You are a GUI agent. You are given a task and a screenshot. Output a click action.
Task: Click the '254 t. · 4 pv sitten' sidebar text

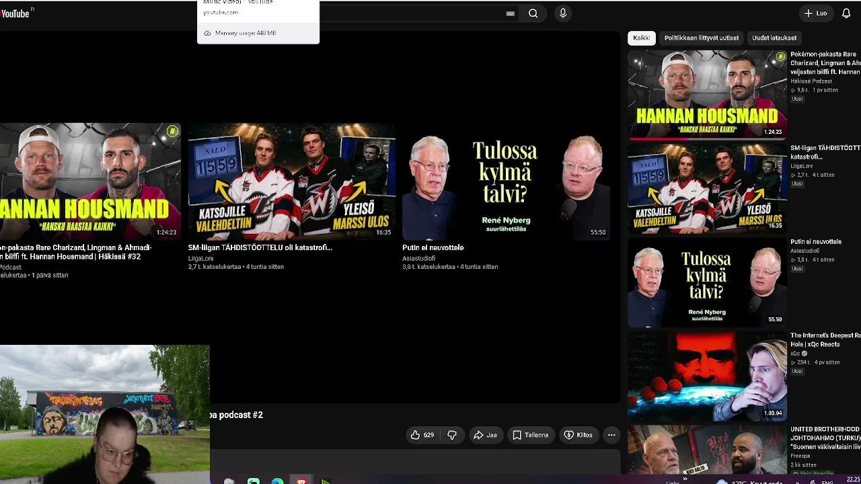pos(816,362)
